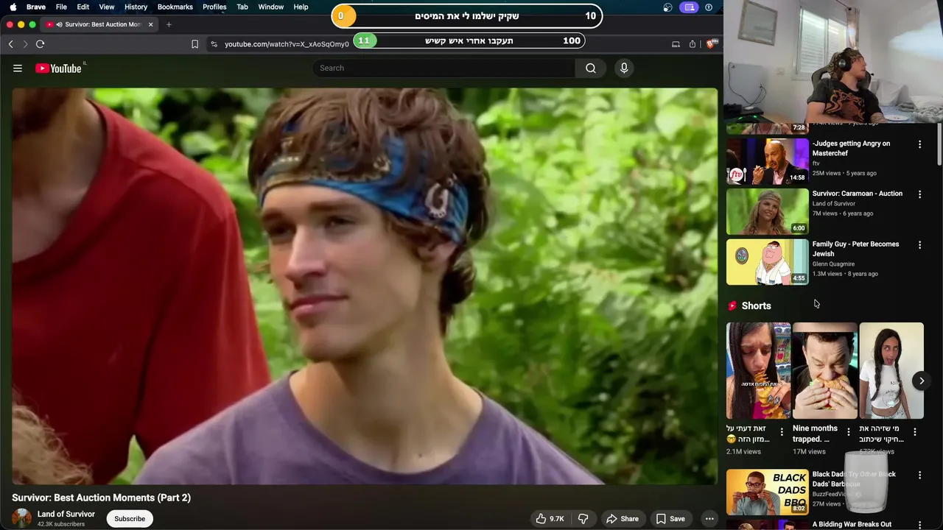The height and width of the screenshot is (530, 943).
Task: Go to YouTube home via logo
Action: click(x=58, y=68)
